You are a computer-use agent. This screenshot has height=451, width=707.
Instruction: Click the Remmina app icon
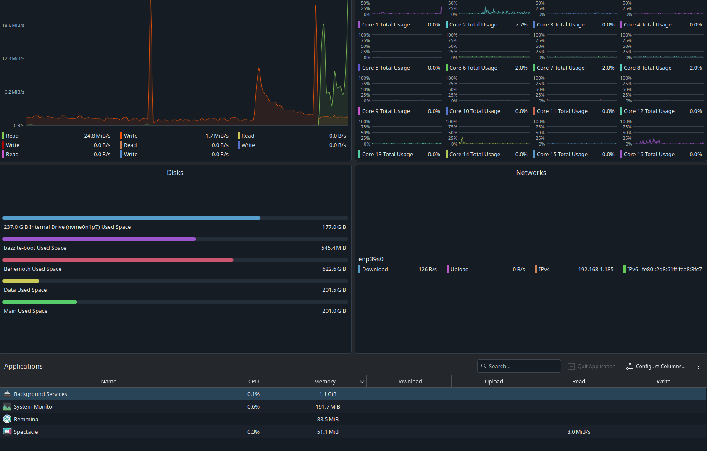point(7,419)
